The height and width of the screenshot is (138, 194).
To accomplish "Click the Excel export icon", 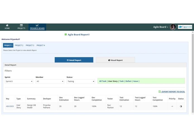I will pyautogui.click(x=160, y=92).
